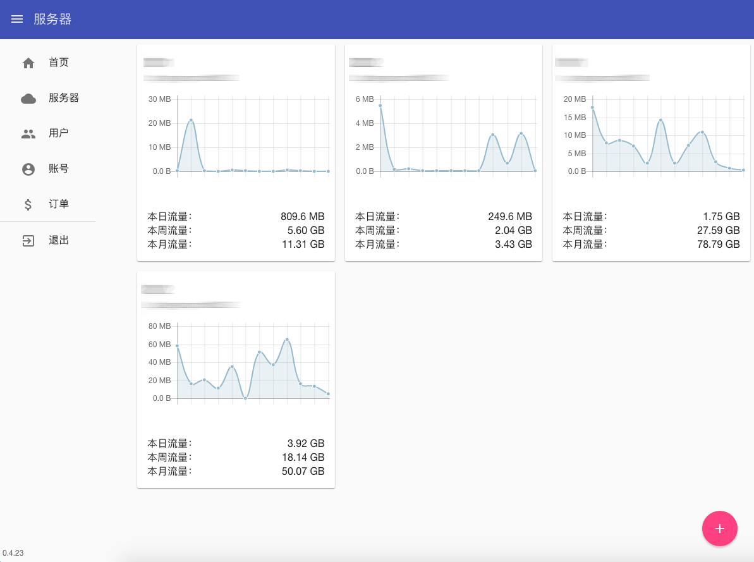This screenshot has height=562, width=754.
Task: Click the logout arrow icon
Action: coord(28,241)
